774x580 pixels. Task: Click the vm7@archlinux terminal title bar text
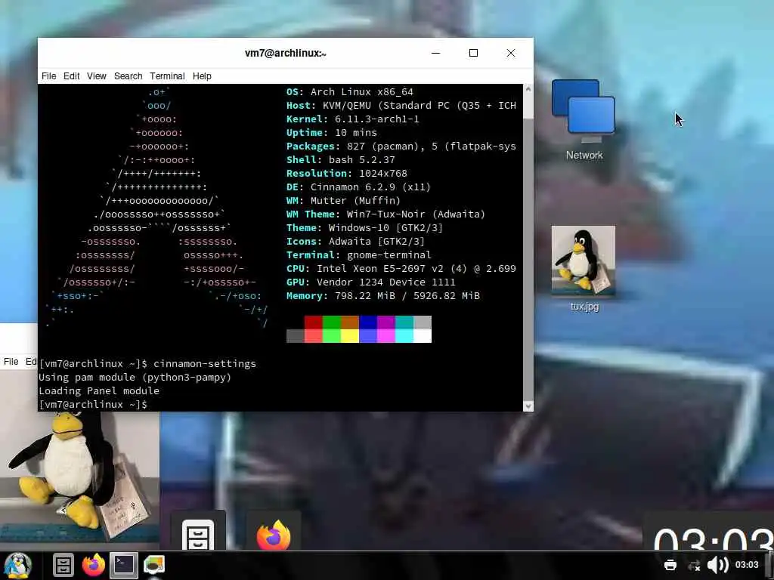pyautogui.click(x=285, y=54)
